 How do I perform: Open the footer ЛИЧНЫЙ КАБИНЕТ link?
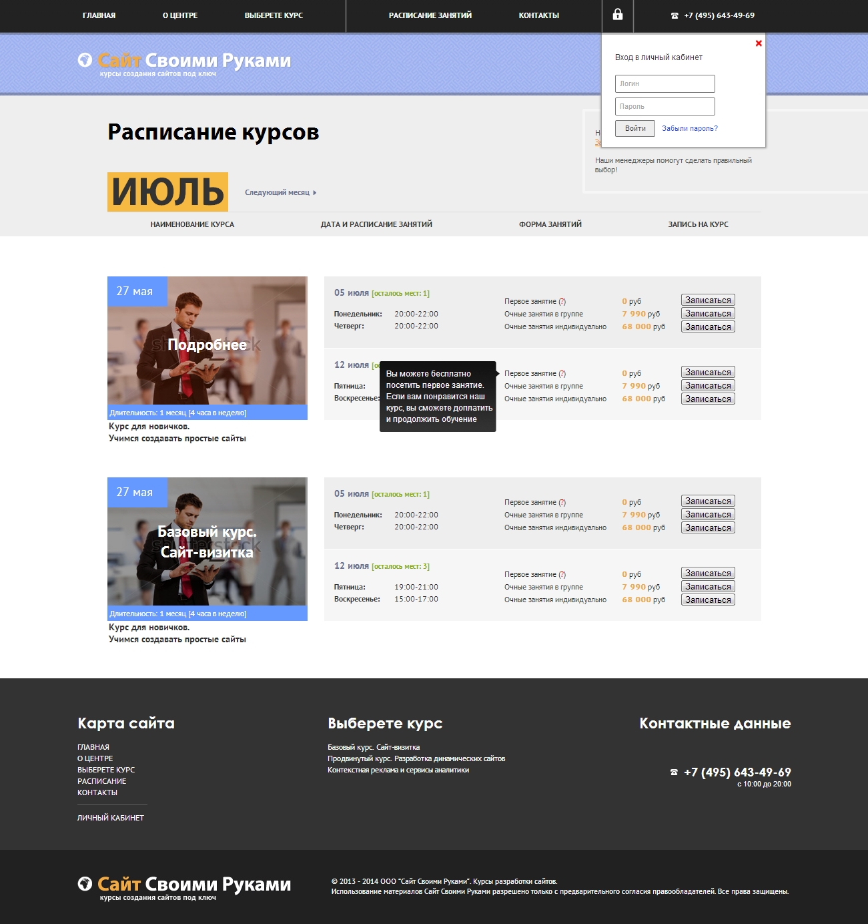pos(111,818)
